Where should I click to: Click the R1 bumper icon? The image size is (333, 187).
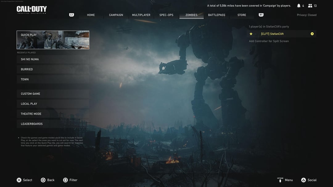(x=261, y=15)
